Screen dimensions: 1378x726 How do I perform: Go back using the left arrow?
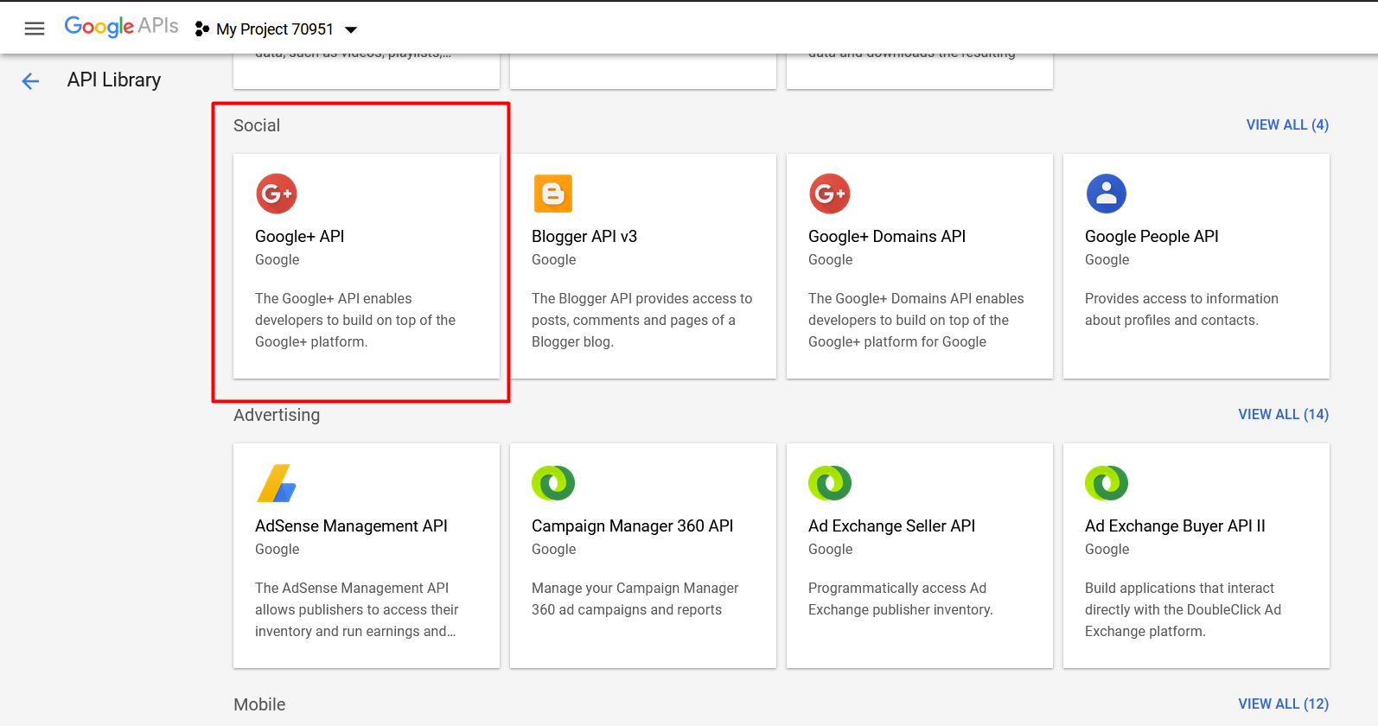[30, 81]
